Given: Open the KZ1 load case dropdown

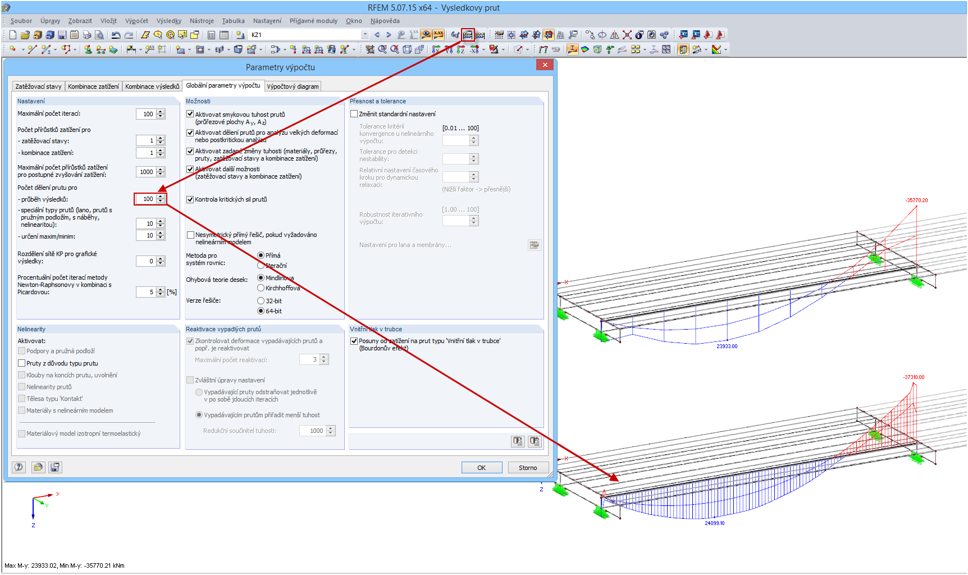Looking at the screenshot, I should point(365,35).
